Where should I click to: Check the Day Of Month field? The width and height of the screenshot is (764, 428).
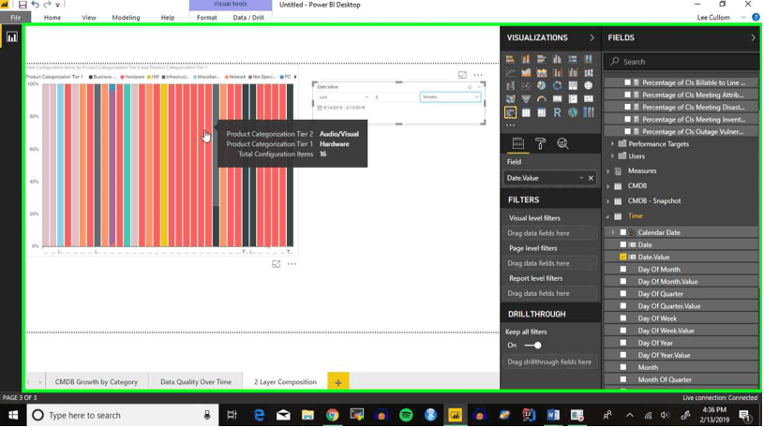pos(623,270)
